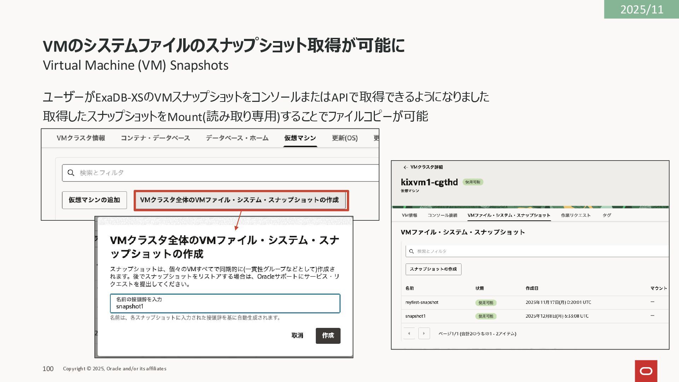This screenshot has width=679, height=382.
Task: Open the データベース・ホーム tab
Action: point(237,138)
